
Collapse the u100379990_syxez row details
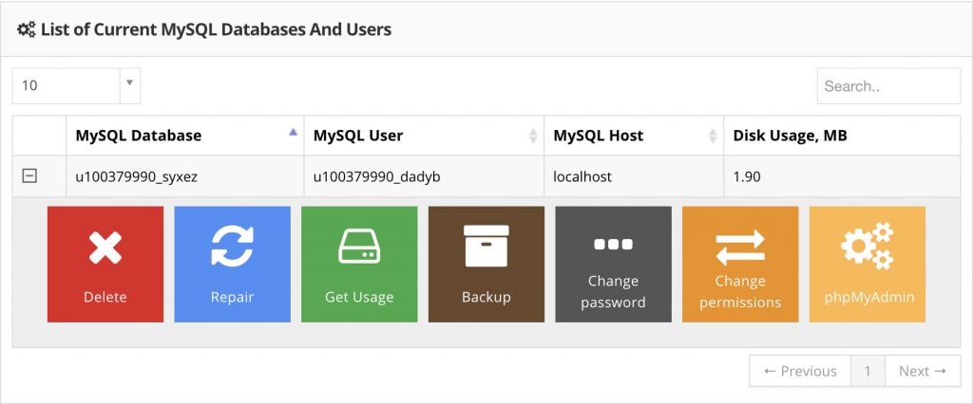coord(29,175)
